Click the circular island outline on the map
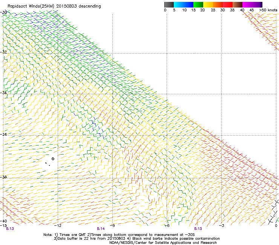The width and height of the screenshot is (279, 245). tap(53, 159)
